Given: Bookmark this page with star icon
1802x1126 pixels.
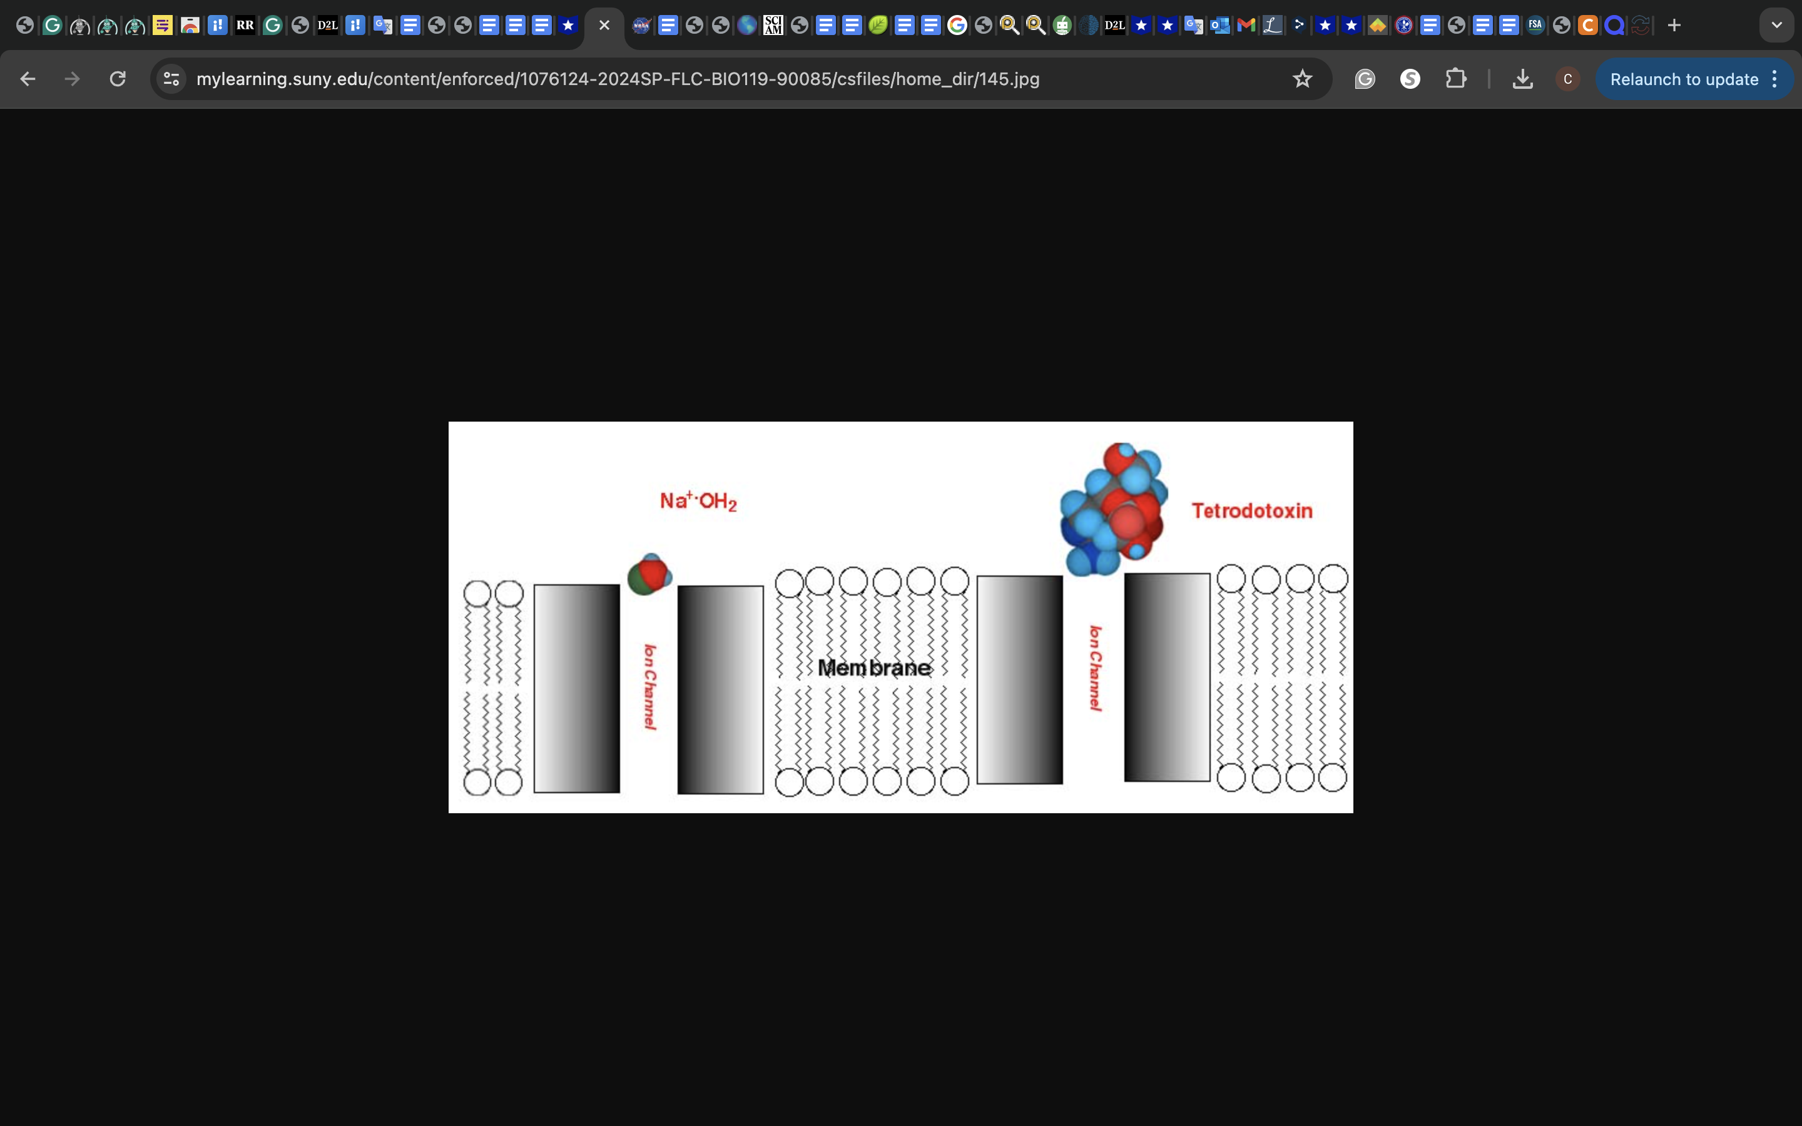Looking at the screenshot, I should [1301, 79].
